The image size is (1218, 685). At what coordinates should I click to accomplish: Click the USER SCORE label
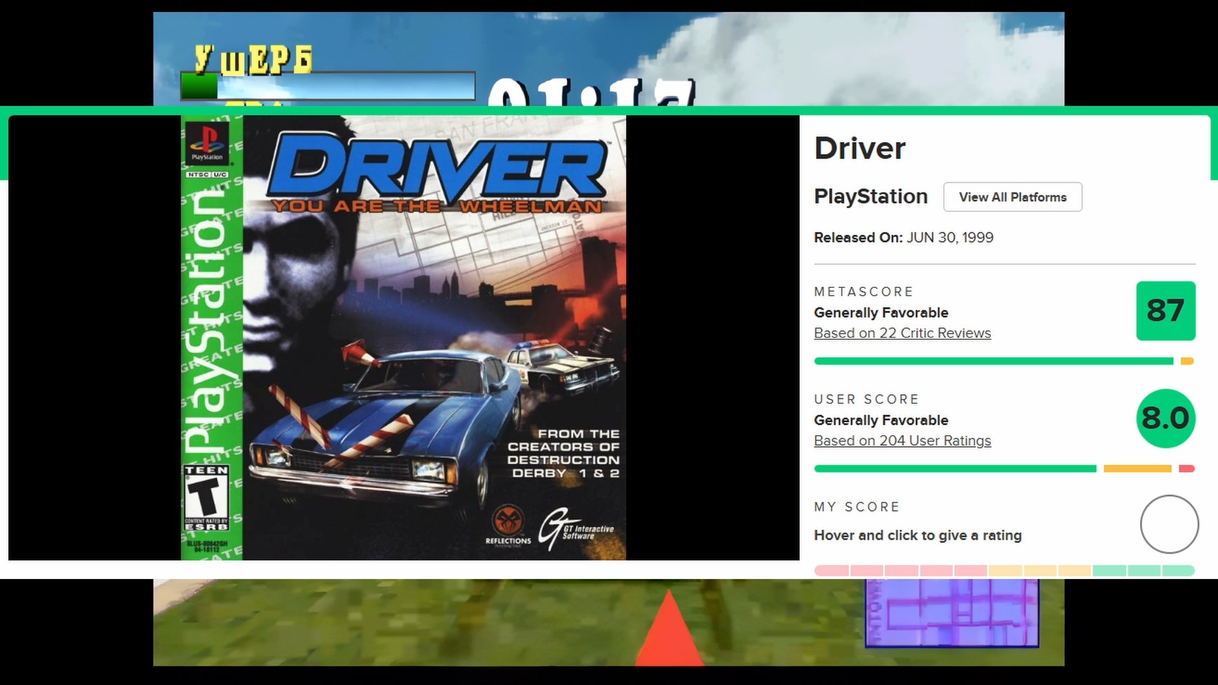click(x=867, y=400)
